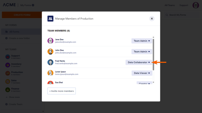Click the Manage Members people icon
Viewport: 202px width, 113px height.
[x=50, y=19]
